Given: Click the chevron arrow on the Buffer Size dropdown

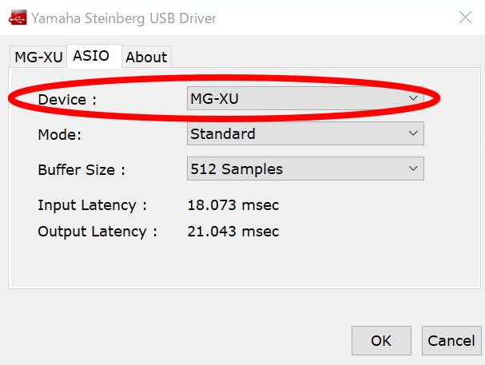Looking at the screenshot, I should [413, 169].
